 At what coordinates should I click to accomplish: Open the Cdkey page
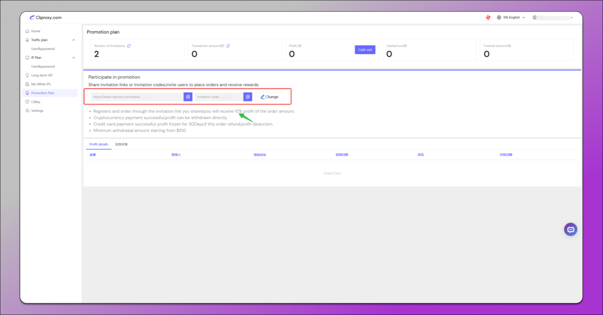coord(35,102)
